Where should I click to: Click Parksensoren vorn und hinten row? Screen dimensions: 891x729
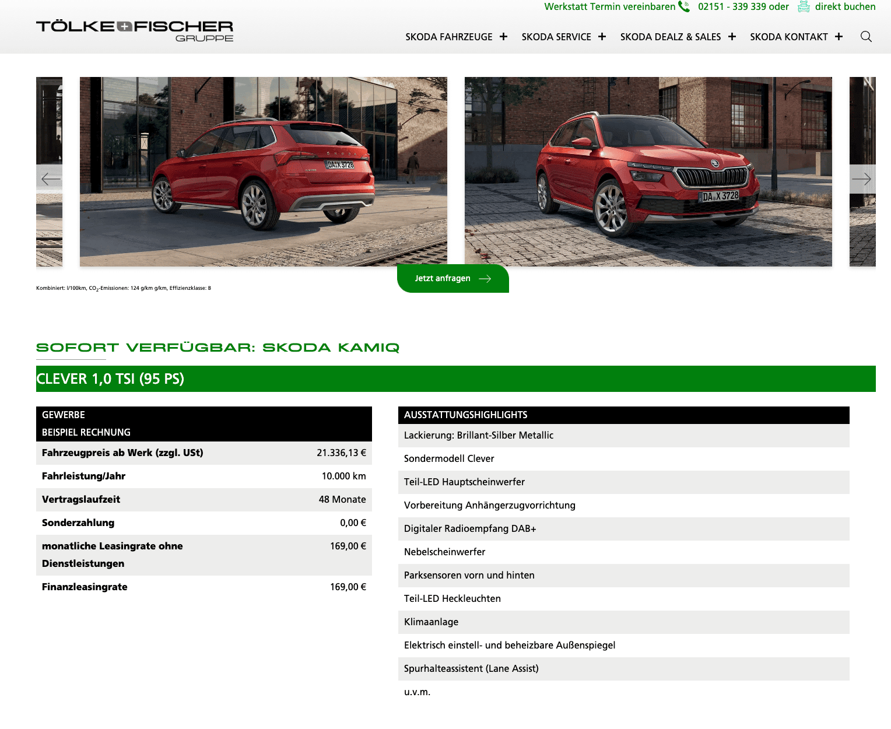(x=623, y=576)
